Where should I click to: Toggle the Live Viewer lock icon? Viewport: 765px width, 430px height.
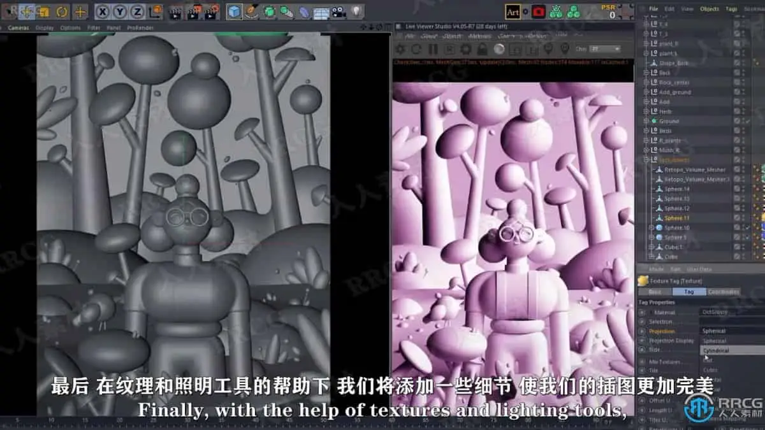(483, 49)
